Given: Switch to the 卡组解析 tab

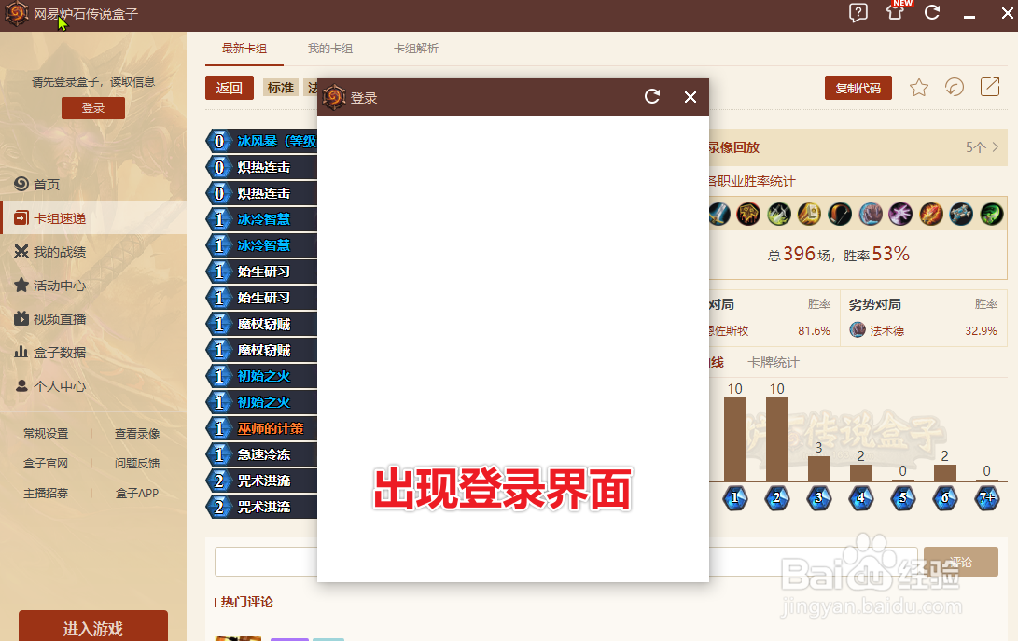Looking at the screenshot, I should point(416,49).
